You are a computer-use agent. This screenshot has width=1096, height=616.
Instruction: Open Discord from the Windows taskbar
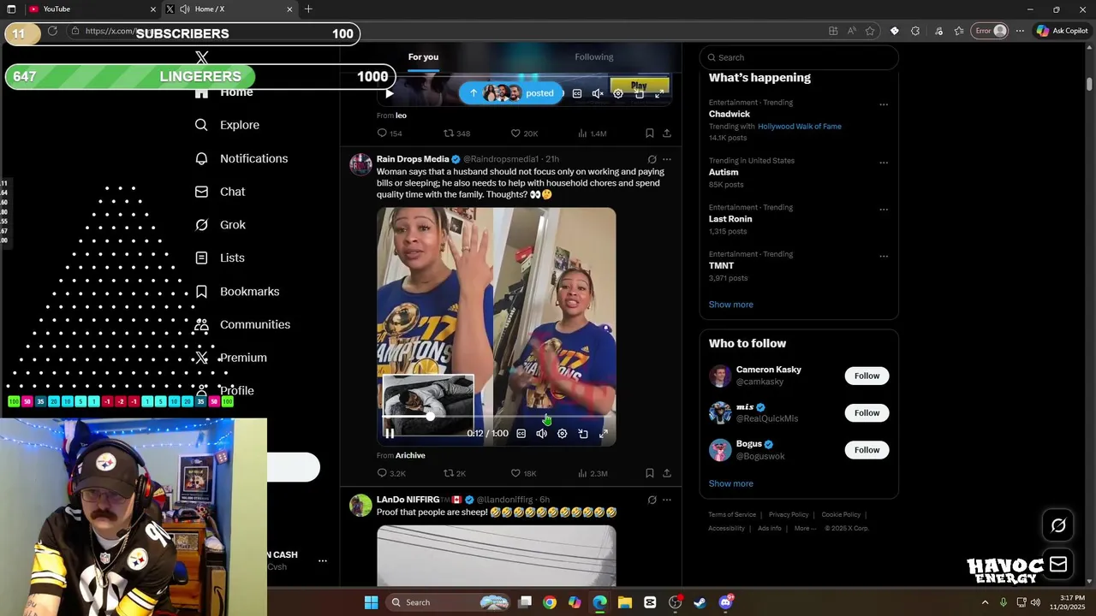tap(726, 602)
